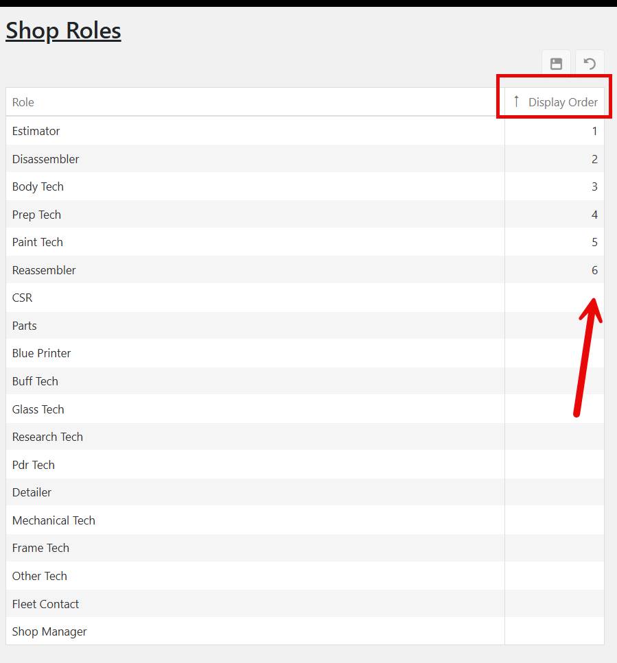Click the CSR display order cell
This screenshot has width=617, height=663.
(x=554, y=298)
